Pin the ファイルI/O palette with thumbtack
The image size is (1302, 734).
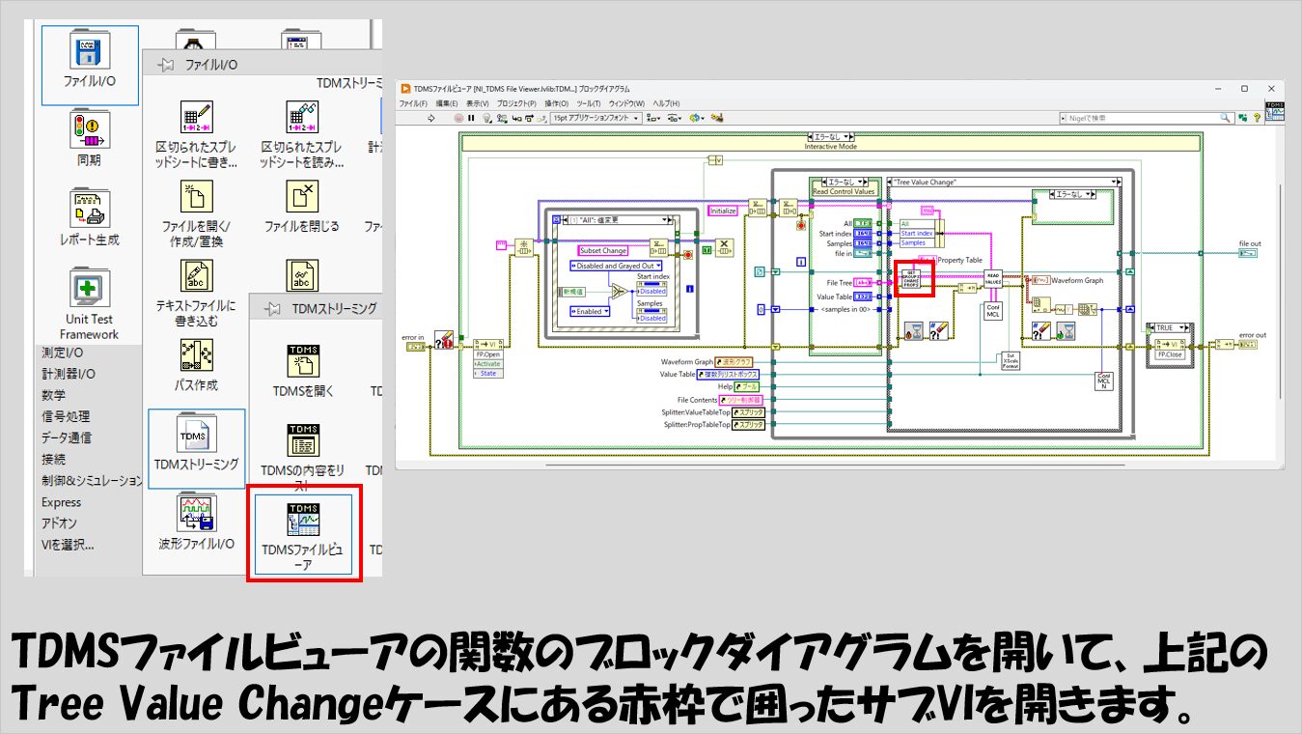166,65
